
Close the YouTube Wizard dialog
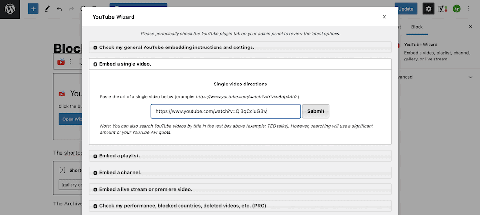(x=384, y=17)
